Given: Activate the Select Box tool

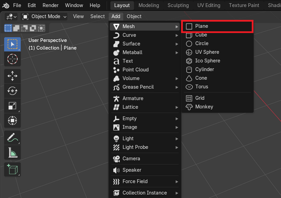Looking at the screenshot, I should pyautogui.click(x=12, y=44).
